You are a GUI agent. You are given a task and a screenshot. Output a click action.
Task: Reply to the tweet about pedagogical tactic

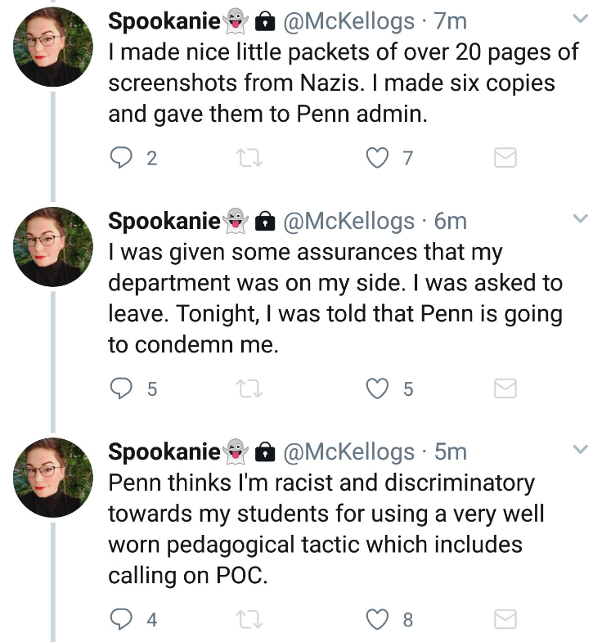[x=121, y=618]
